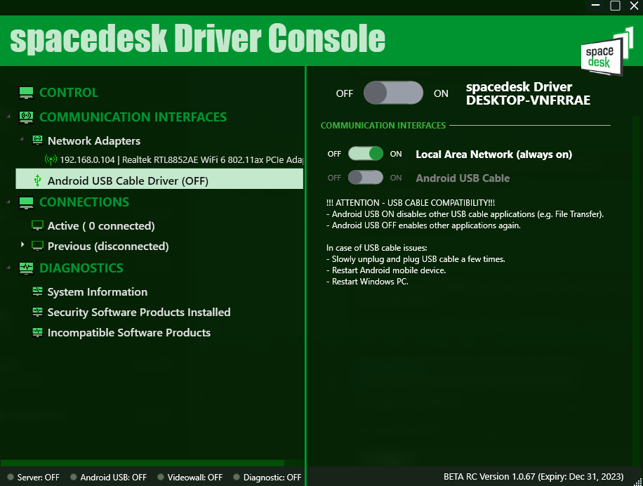Collapse the DIAGNOSTICS tree section
Screen dimensions: 643x486
pos(8,268)
